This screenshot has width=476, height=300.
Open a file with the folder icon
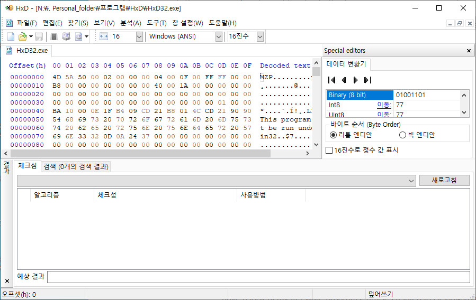22,36
